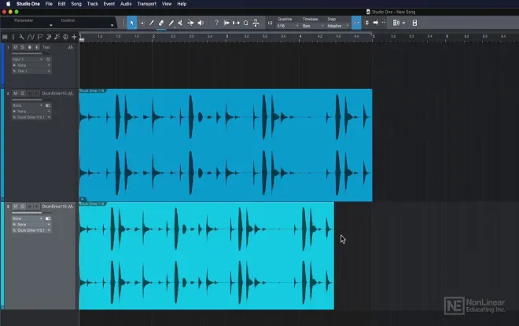The image size is (519, 326).
Task: Mute the highlighted third DrumDrive115 track
Action: [15, 207]
